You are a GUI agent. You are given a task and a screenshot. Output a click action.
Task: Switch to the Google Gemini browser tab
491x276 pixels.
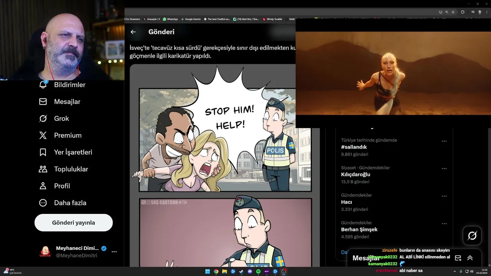click(x=191, y=19)
